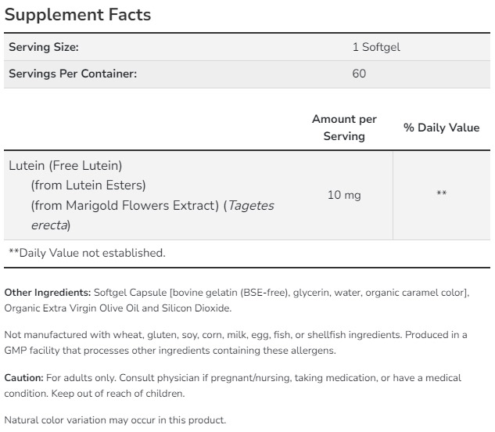Viewport: 495px width, 432px height.
Task: Click the % Daily Value column header
Action: 442,128
